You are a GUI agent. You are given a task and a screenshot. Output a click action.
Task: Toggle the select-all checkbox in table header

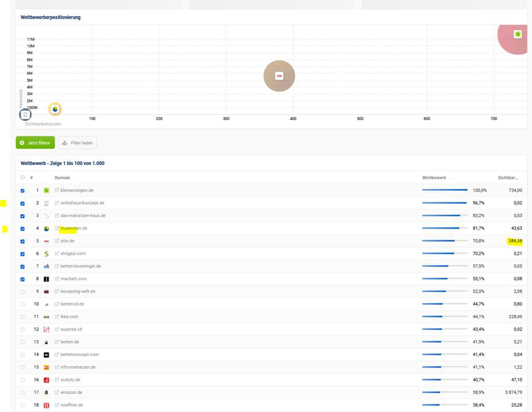pyautogui.click(x=23, y=178)
